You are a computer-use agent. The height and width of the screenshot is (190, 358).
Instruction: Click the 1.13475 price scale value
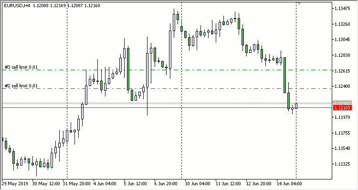342,9
